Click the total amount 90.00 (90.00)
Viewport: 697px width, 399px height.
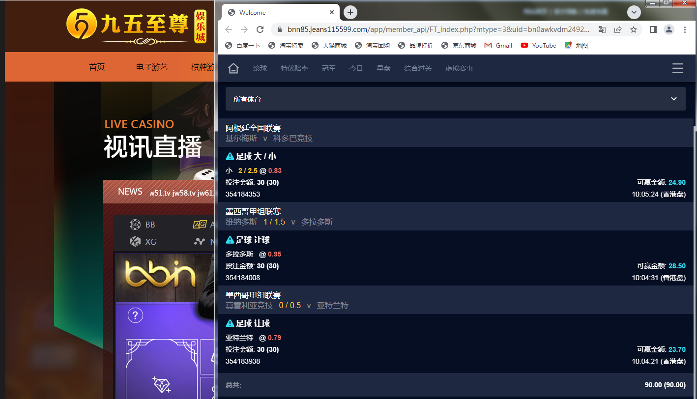pos(665,385)
